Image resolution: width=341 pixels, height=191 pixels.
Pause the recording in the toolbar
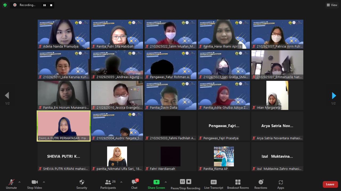coord(182,181)
